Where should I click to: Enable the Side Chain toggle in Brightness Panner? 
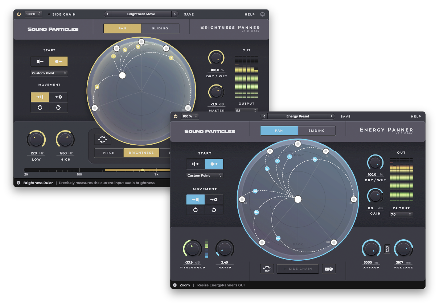(49, 15)
